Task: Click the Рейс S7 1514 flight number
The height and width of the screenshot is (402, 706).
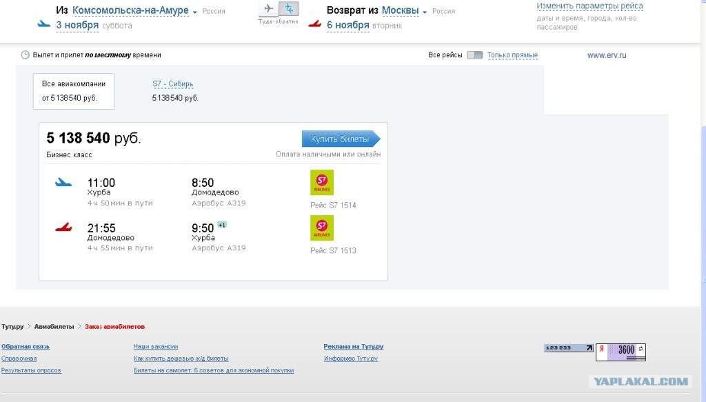Action: [333, 205]
